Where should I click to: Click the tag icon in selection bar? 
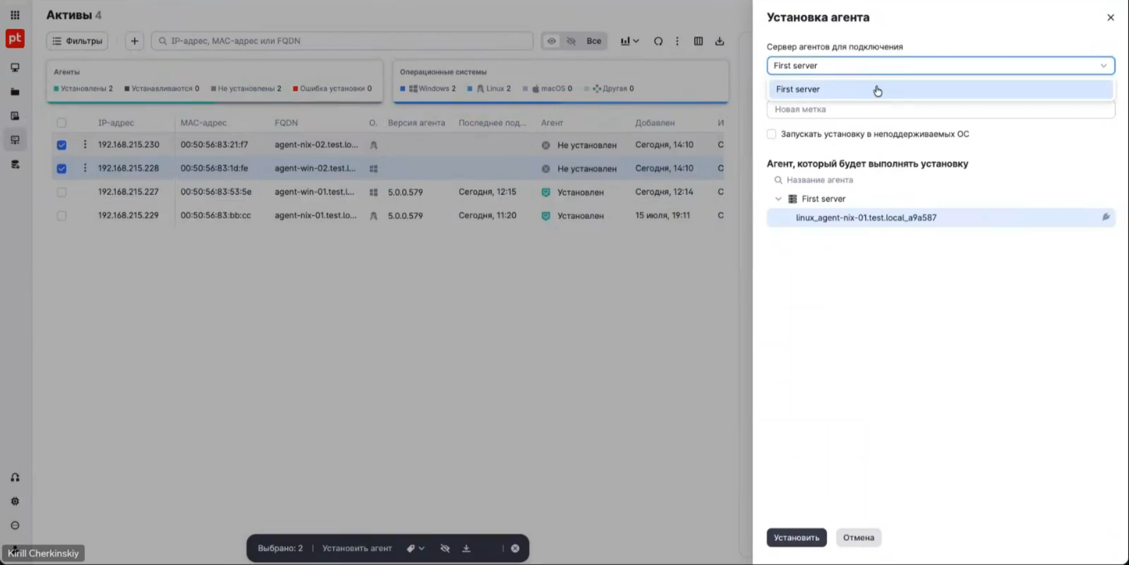point(415,548)
